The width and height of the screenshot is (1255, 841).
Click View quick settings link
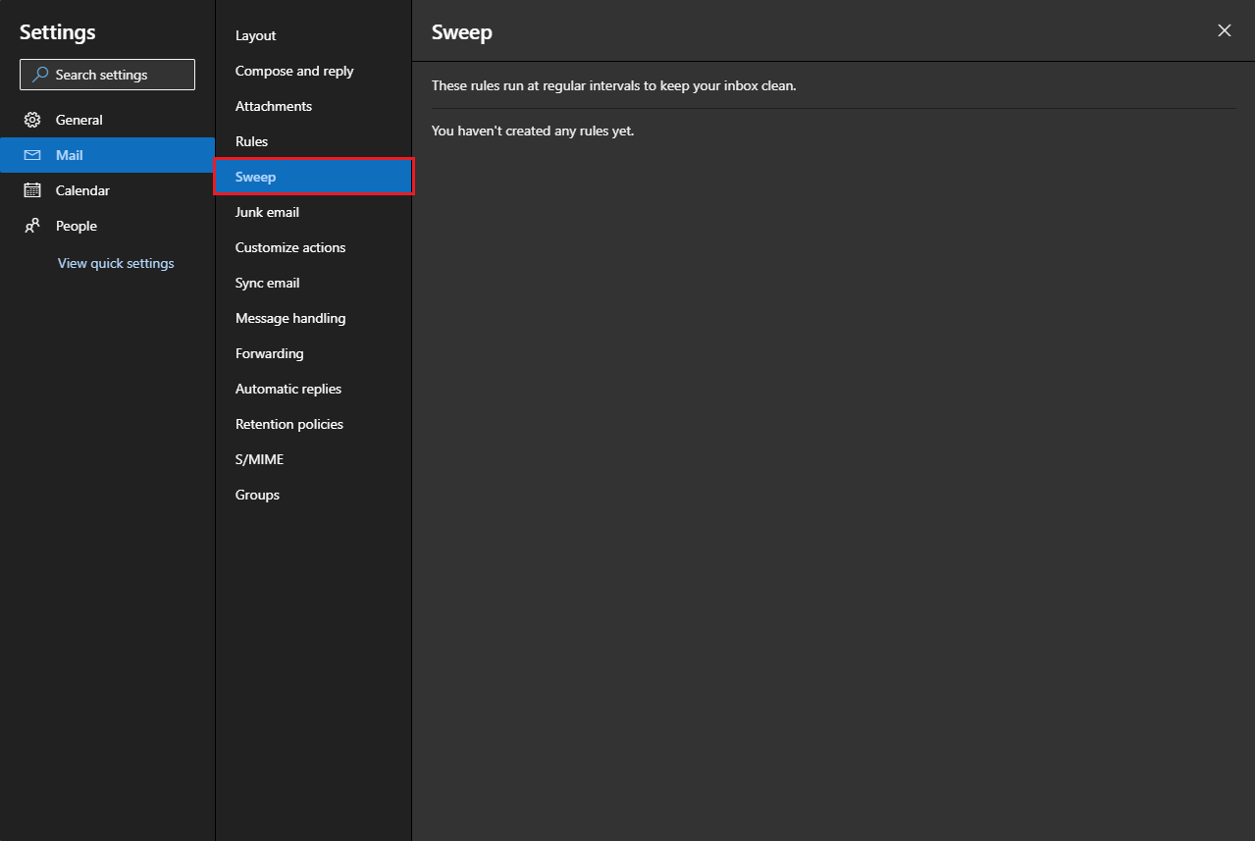[116, 263]
